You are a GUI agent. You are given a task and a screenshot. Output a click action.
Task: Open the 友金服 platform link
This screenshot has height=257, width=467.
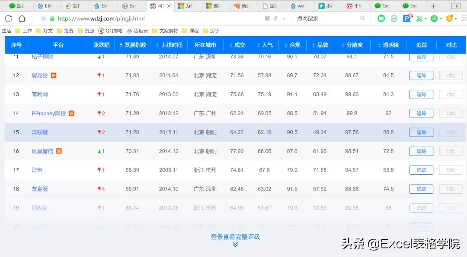[40, 189]
